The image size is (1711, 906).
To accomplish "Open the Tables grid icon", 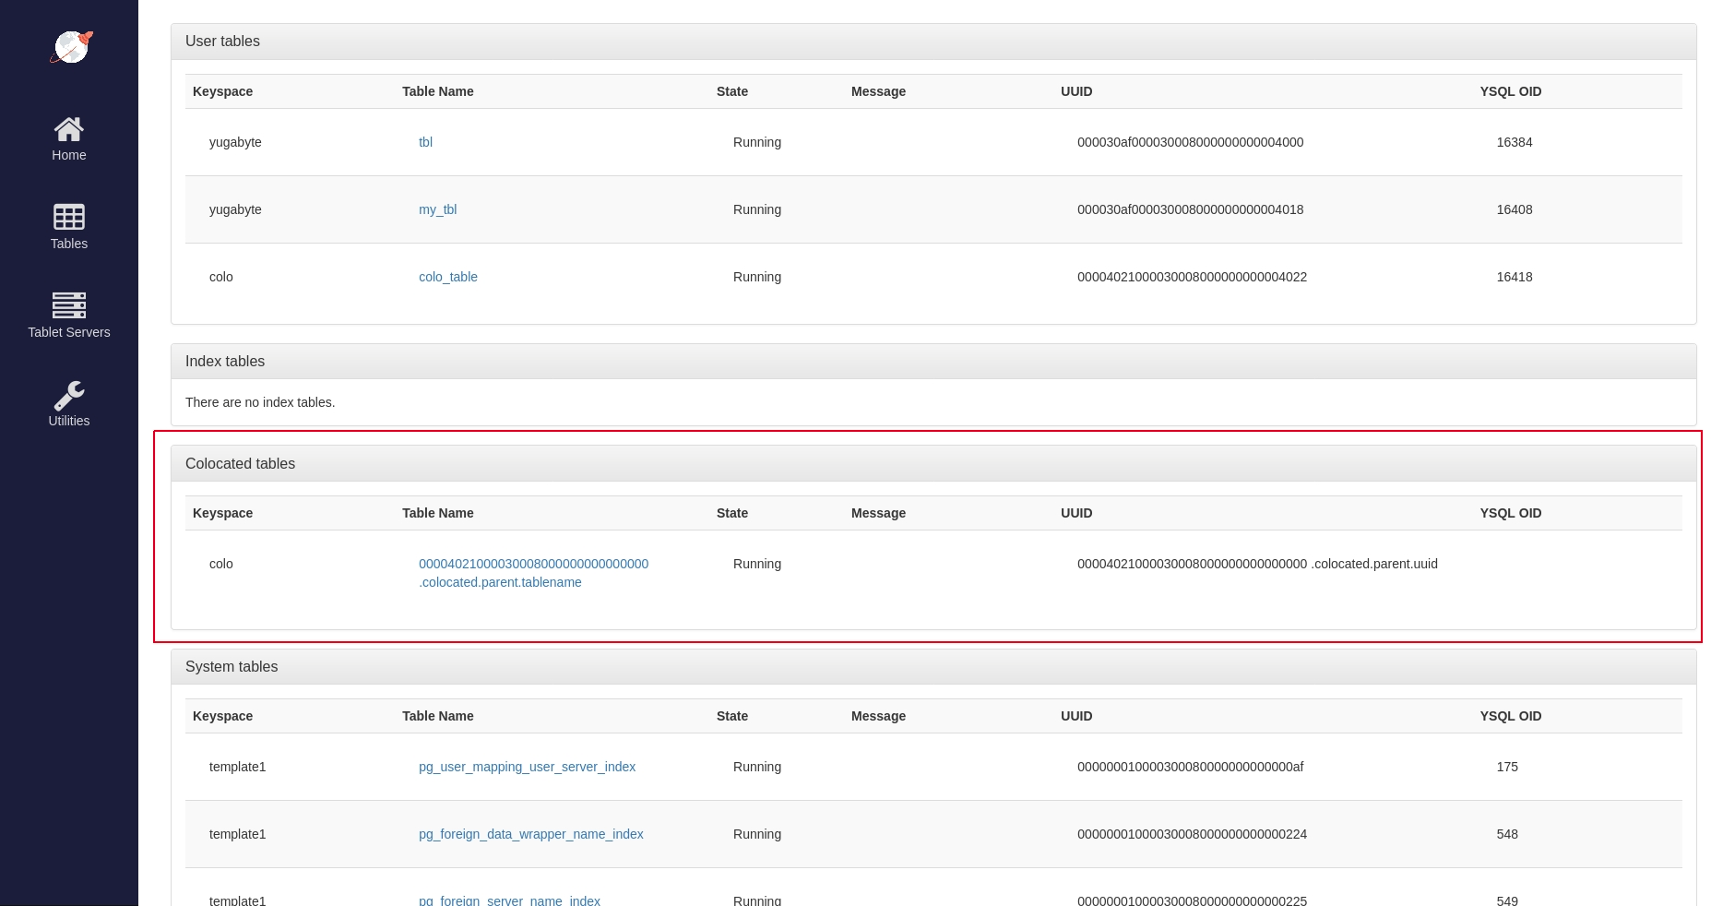I will click(69, 217).
